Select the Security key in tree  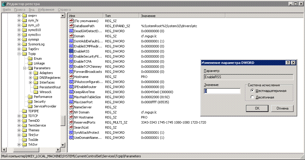tap(40, 101)
